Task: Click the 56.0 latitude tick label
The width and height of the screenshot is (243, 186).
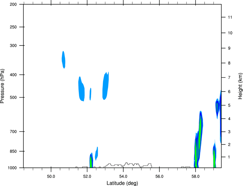Action: (160, 177)
